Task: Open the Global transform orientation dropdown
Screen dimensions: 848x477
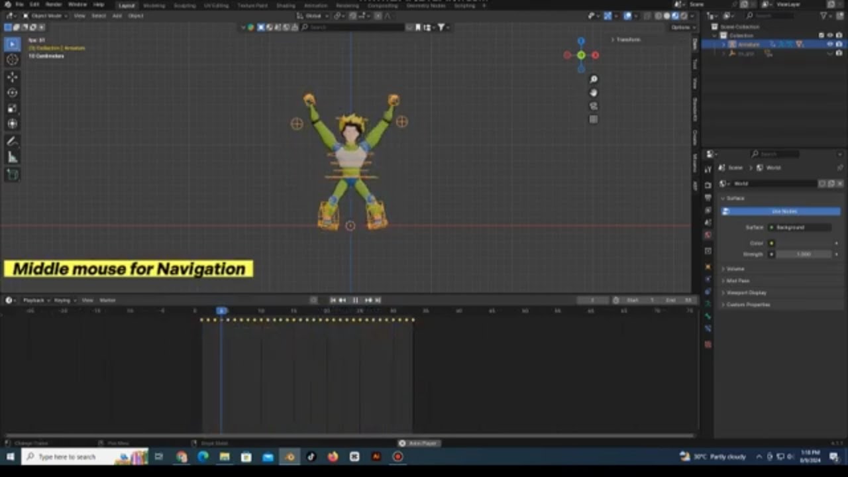Action: point(313,16)
